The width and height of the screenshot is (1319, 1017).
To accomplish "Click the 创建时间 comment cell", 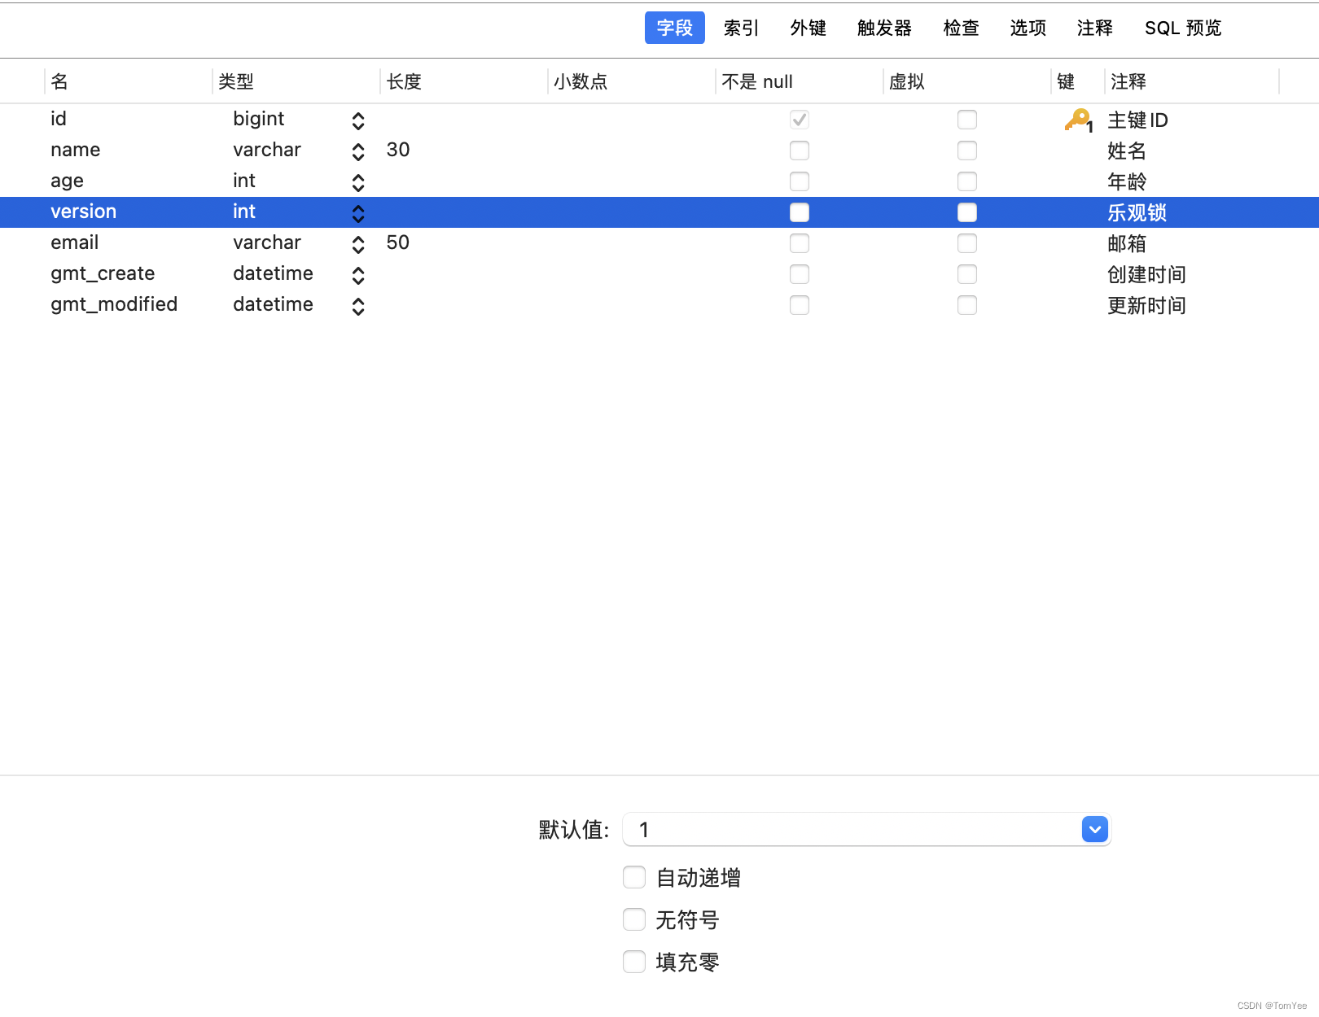I will coord(1146,275).
